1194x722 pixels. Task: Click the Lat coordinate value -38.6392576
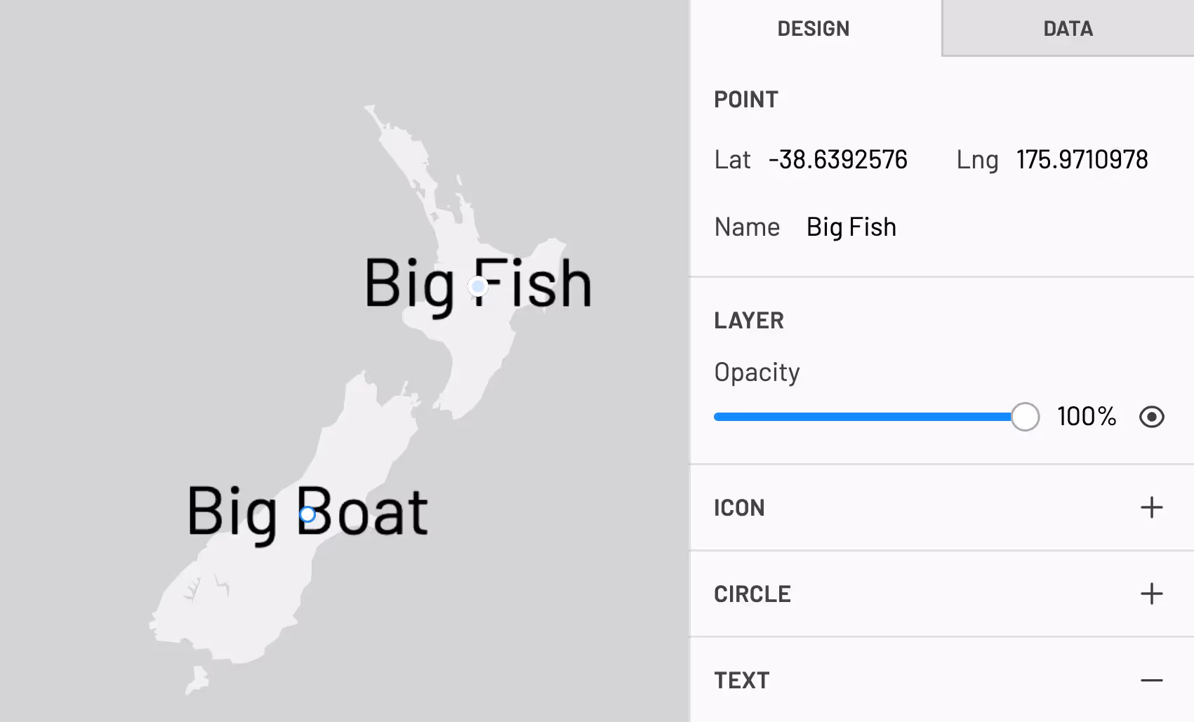pyautogui.click(x=838, y=159)
